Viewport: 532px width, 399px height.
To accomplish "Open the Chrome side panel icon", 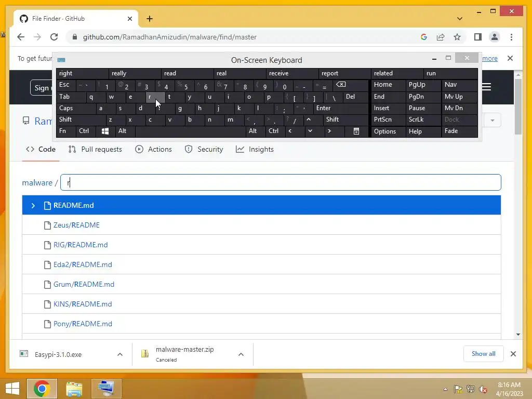I will pos(478,37).
